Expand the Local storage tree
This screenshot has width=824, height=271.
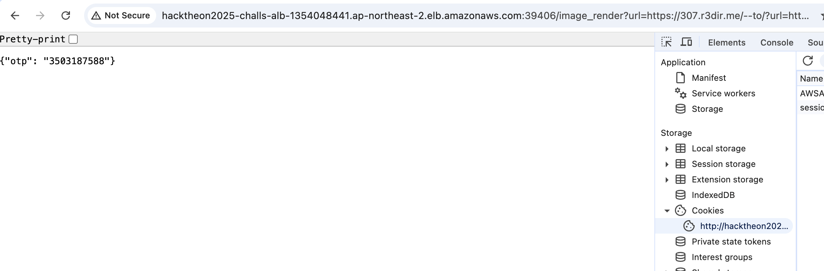[667, 149]
